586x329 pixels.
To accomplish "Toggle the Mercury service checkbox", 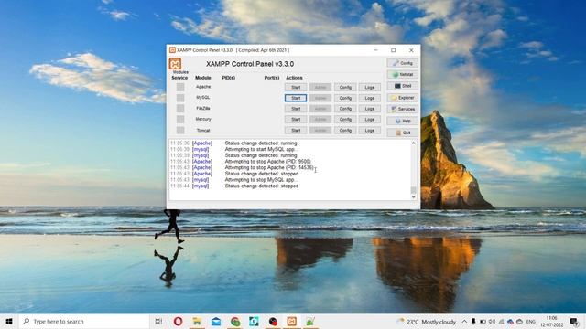I will pos(180,120).
